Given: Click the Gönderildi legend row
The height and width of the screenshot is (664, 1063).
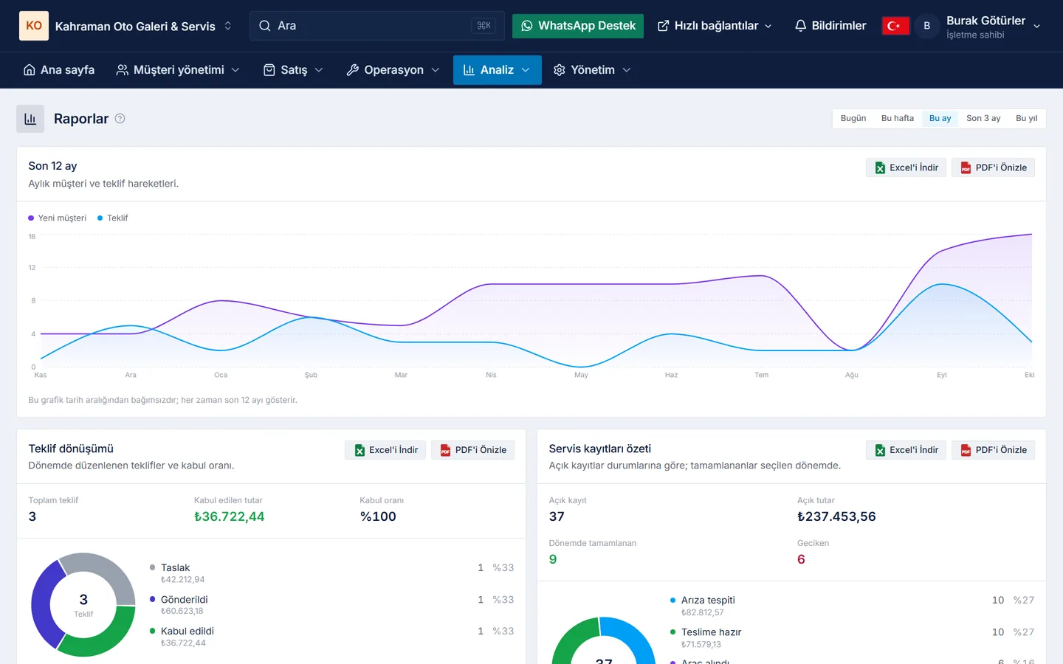Looking at the screenshot, I should 331,605.
